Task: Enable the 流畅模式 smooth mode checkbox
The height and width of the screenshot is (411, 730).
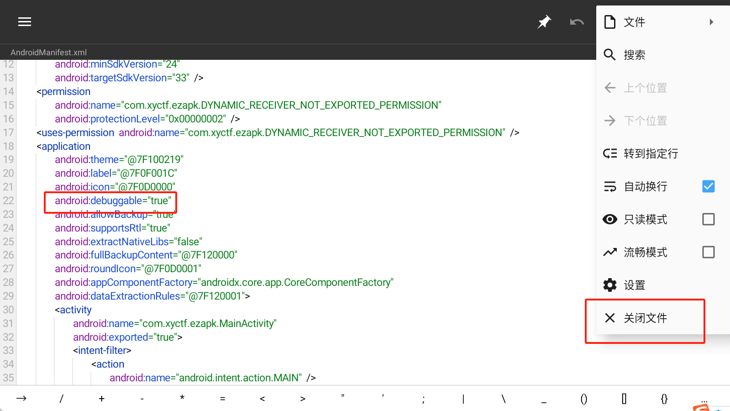Action: (x=708, y=252)
